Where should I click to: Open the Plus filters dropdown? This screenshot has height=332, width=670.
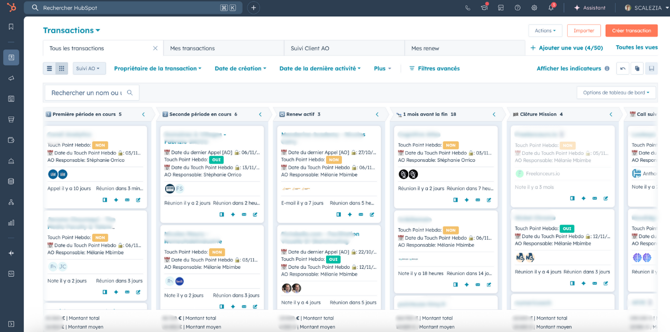coord(383,69)
